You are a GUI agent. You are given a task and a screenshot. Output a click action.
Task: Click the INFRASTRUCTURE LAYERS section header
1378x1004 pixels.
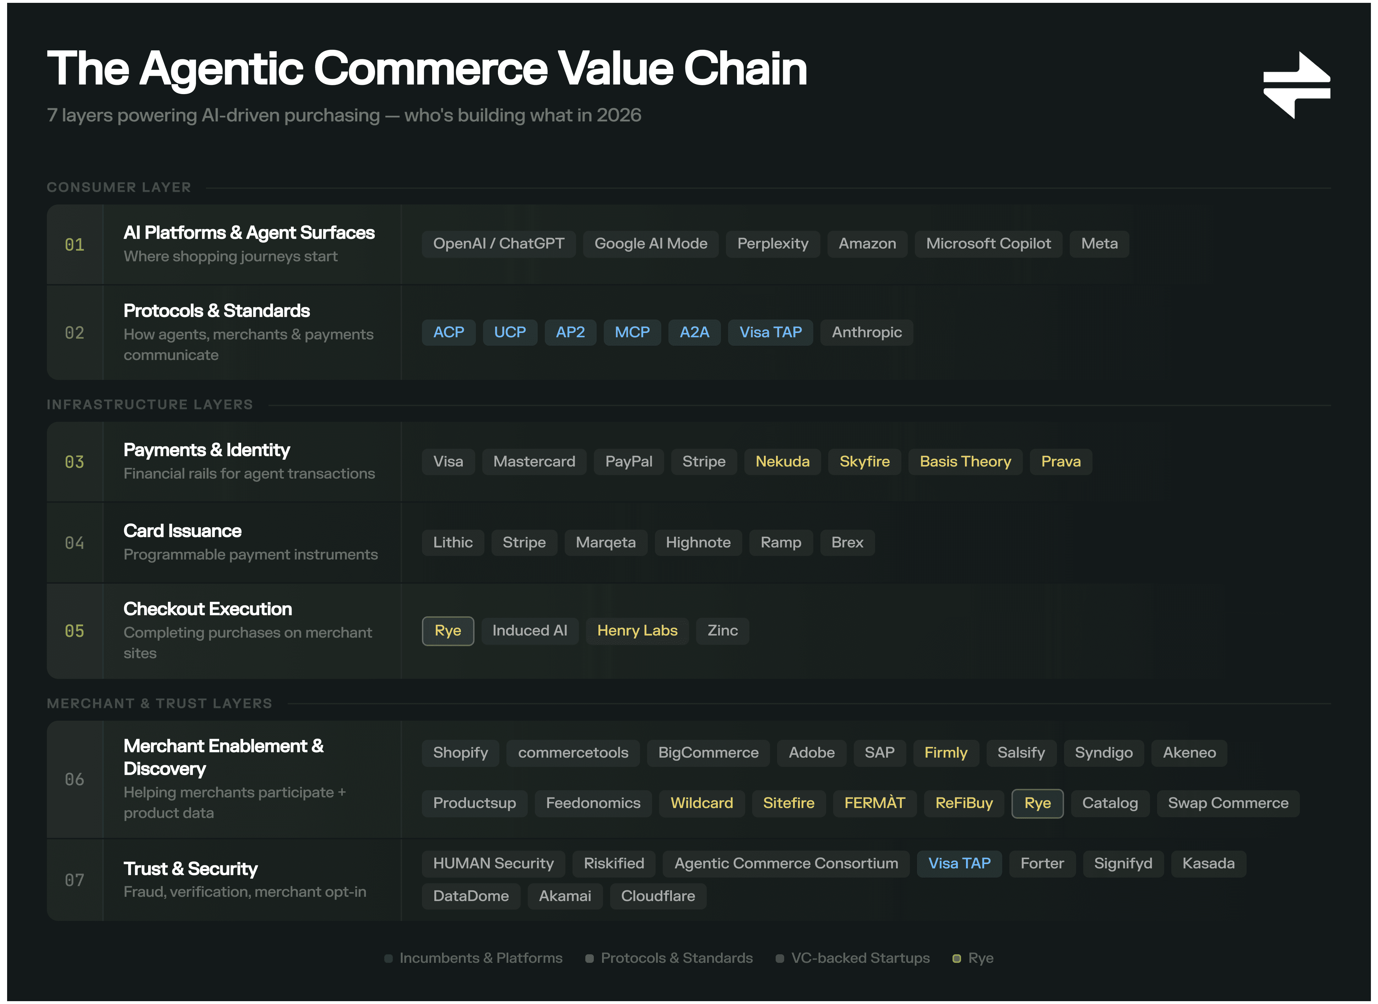[x=150, y=404]
